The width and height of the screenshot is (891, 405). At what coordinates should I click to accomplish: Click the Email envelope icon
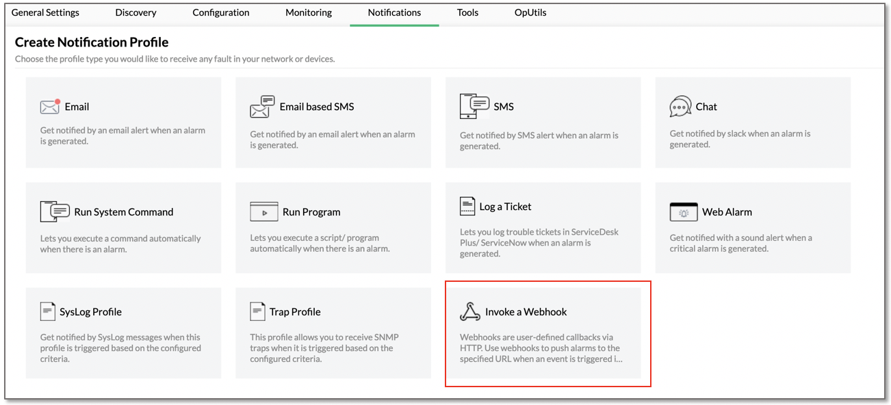pyautogui.click(x=50, y=106)
